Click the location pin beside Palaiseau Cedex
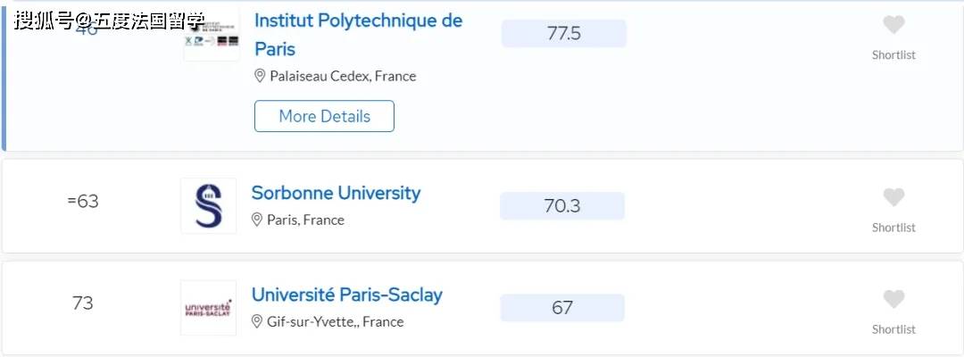The image size is (964, 357). pyautogui.click(x=261, y=76)
